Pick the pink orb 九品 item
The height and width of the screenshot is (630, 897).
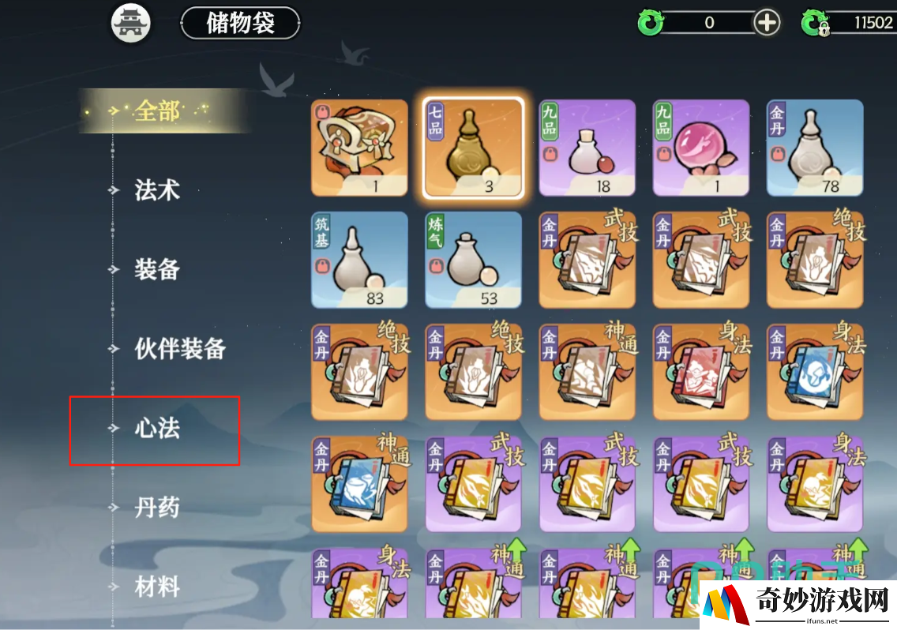pyautogui.click(x=701, y=148)
